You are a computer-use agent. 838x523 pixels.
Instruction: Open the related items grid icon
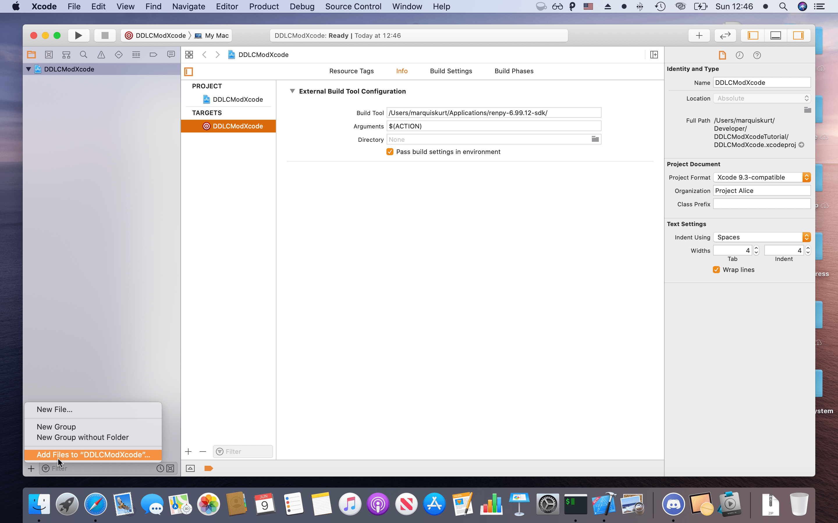tap(189, 55)
